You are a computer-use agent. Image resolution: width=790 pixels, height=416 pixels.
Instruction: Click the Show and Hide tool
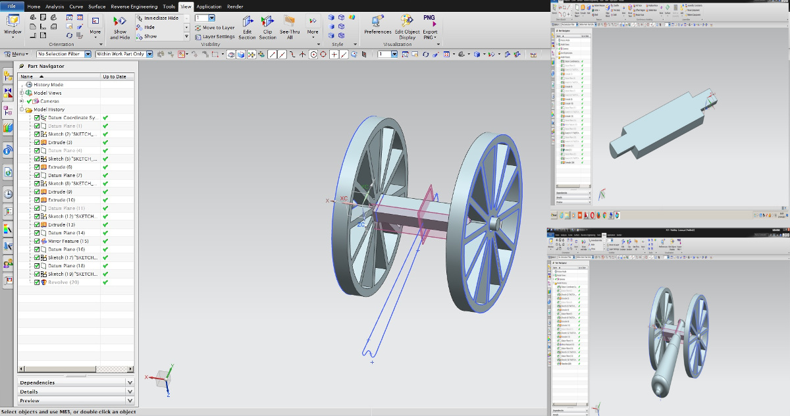coord(120,26)
